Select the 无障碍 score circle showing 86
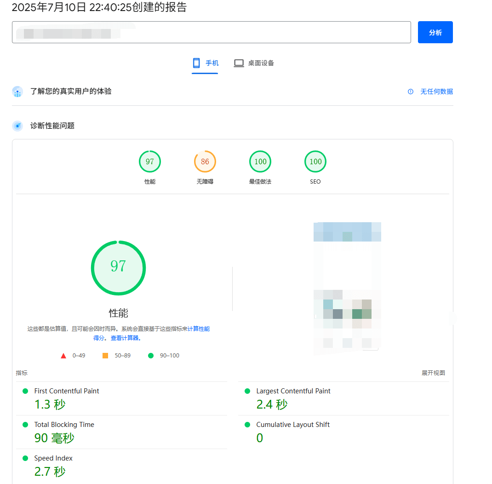Screen dimensions: 492x484 click(205, 161)
